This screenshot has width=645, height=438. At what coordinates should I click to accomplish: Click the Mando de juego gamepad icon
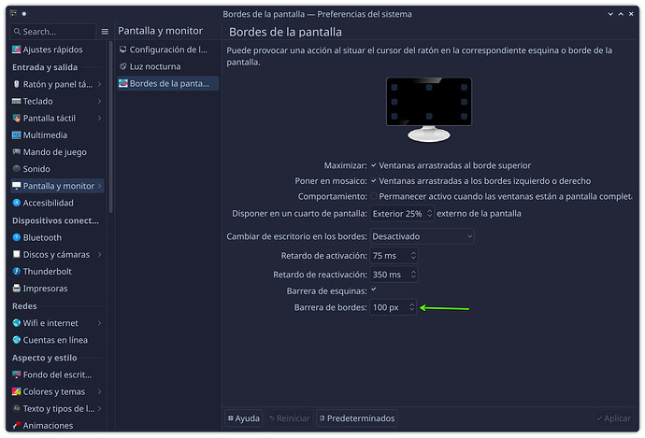point(17,152)
